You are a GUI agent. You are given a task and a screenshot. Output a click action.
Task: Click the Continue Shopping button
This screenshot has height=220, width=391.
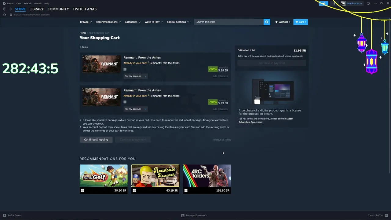(x=96, y=140)
